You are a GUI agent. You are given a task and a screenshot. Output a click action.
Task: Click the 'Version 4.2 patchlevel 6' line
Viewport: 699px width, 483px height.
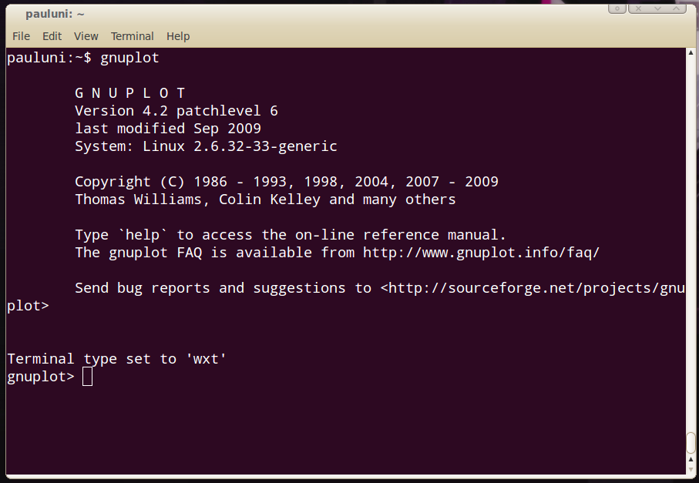click(176, 111)
